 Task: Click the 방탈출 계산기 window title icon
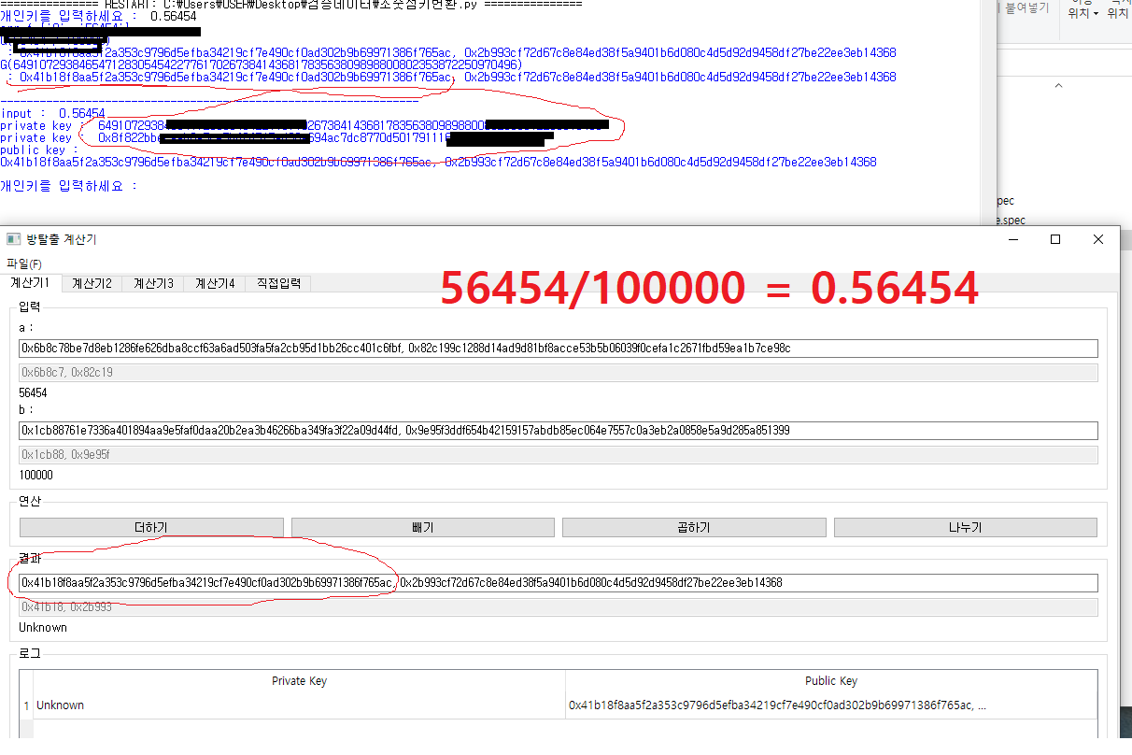[x=14, y=239]
